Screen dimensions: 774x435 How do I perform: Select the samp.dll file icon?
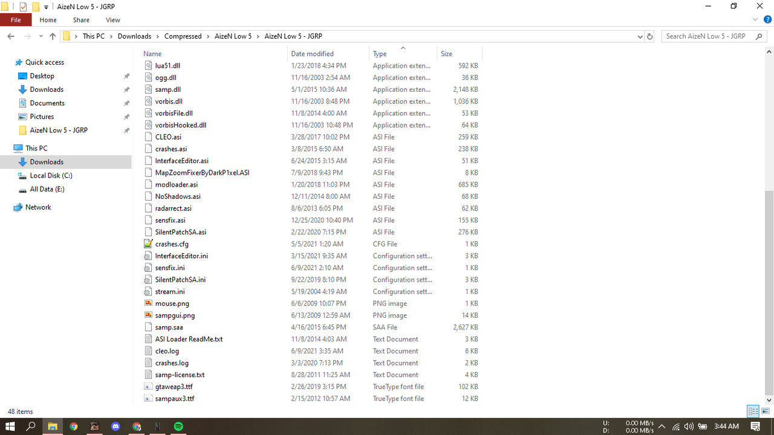(x=149, y=89)
